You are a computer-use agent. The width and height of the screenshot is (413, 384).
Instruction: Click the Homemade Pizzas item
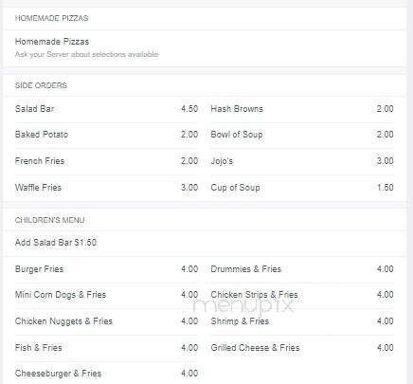tap(205, 47)
